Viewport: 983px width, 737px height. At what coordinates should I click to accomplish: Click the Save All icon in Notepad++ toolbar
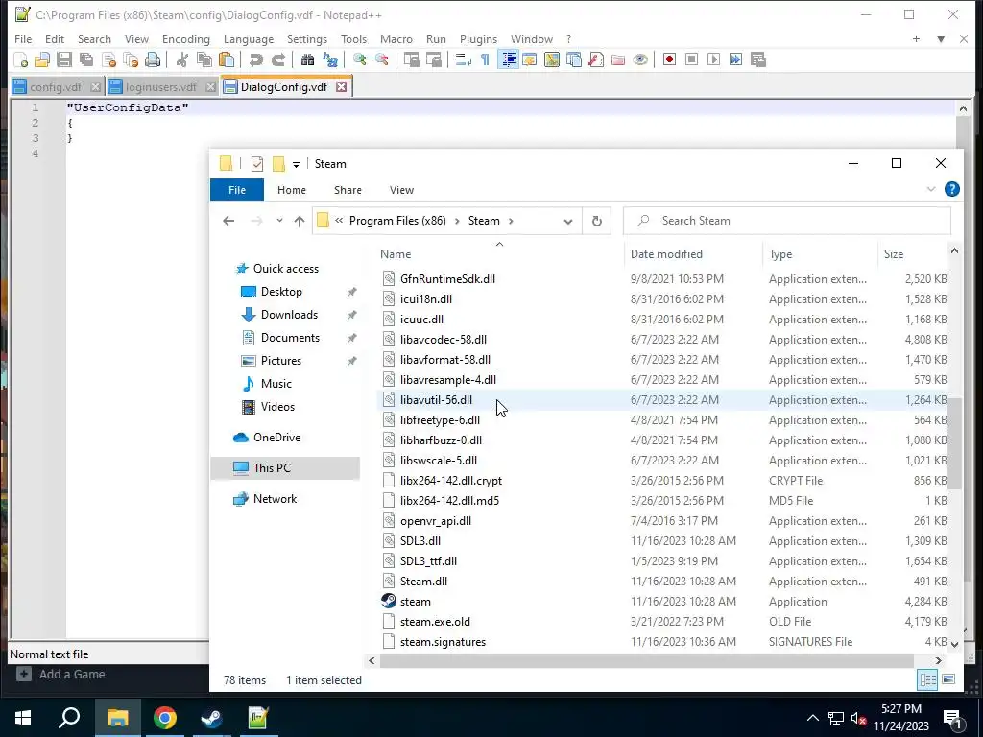point(85,59)
